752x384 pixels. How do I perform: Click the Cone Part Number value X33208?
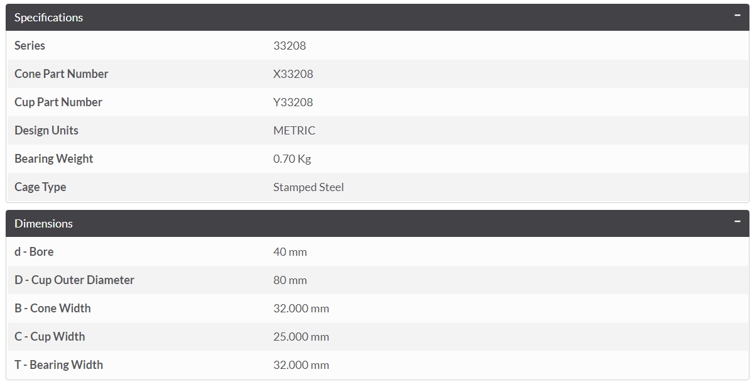tap(293, 74)
